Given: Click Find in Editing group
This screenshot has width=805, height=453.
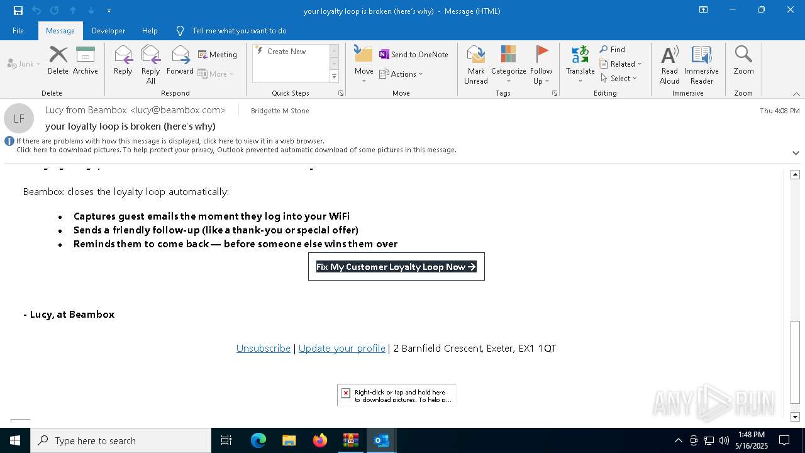Looking at the screenshot, I should click(x=613, y=50).
